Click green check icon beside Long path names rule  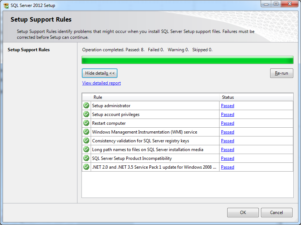pos(86,149)
